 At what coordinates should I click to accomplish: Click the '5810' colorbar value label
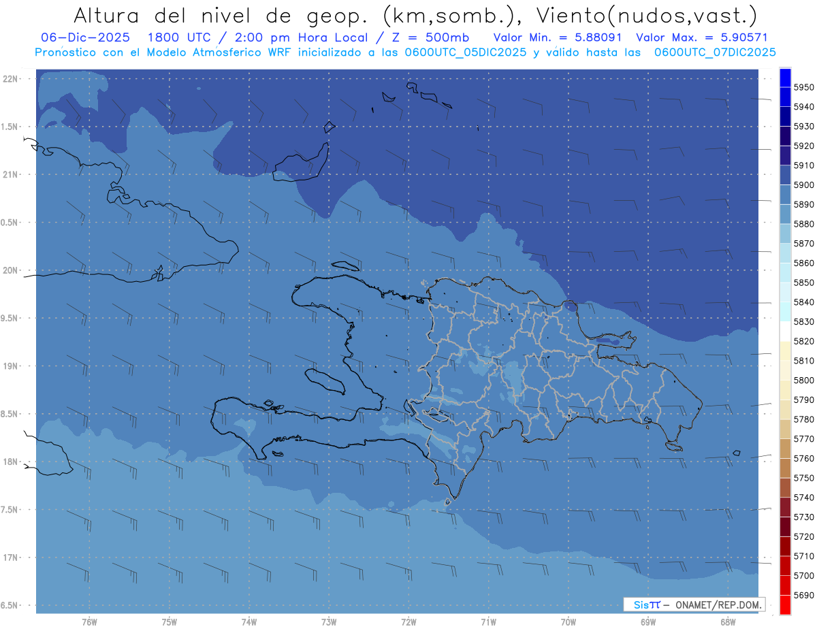pyautogui.click(x=804, y=361)
